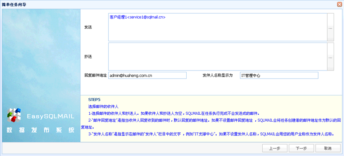This screenshot has width=344, height=156.
Task: Focus the 发件人名称显示为 input field
Action: coord(279,75)
